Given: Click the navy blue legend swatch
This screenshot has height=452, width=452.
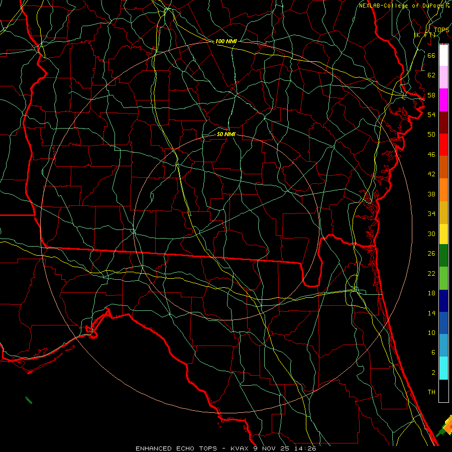Looking at the screenshot, I should point(443,301).
